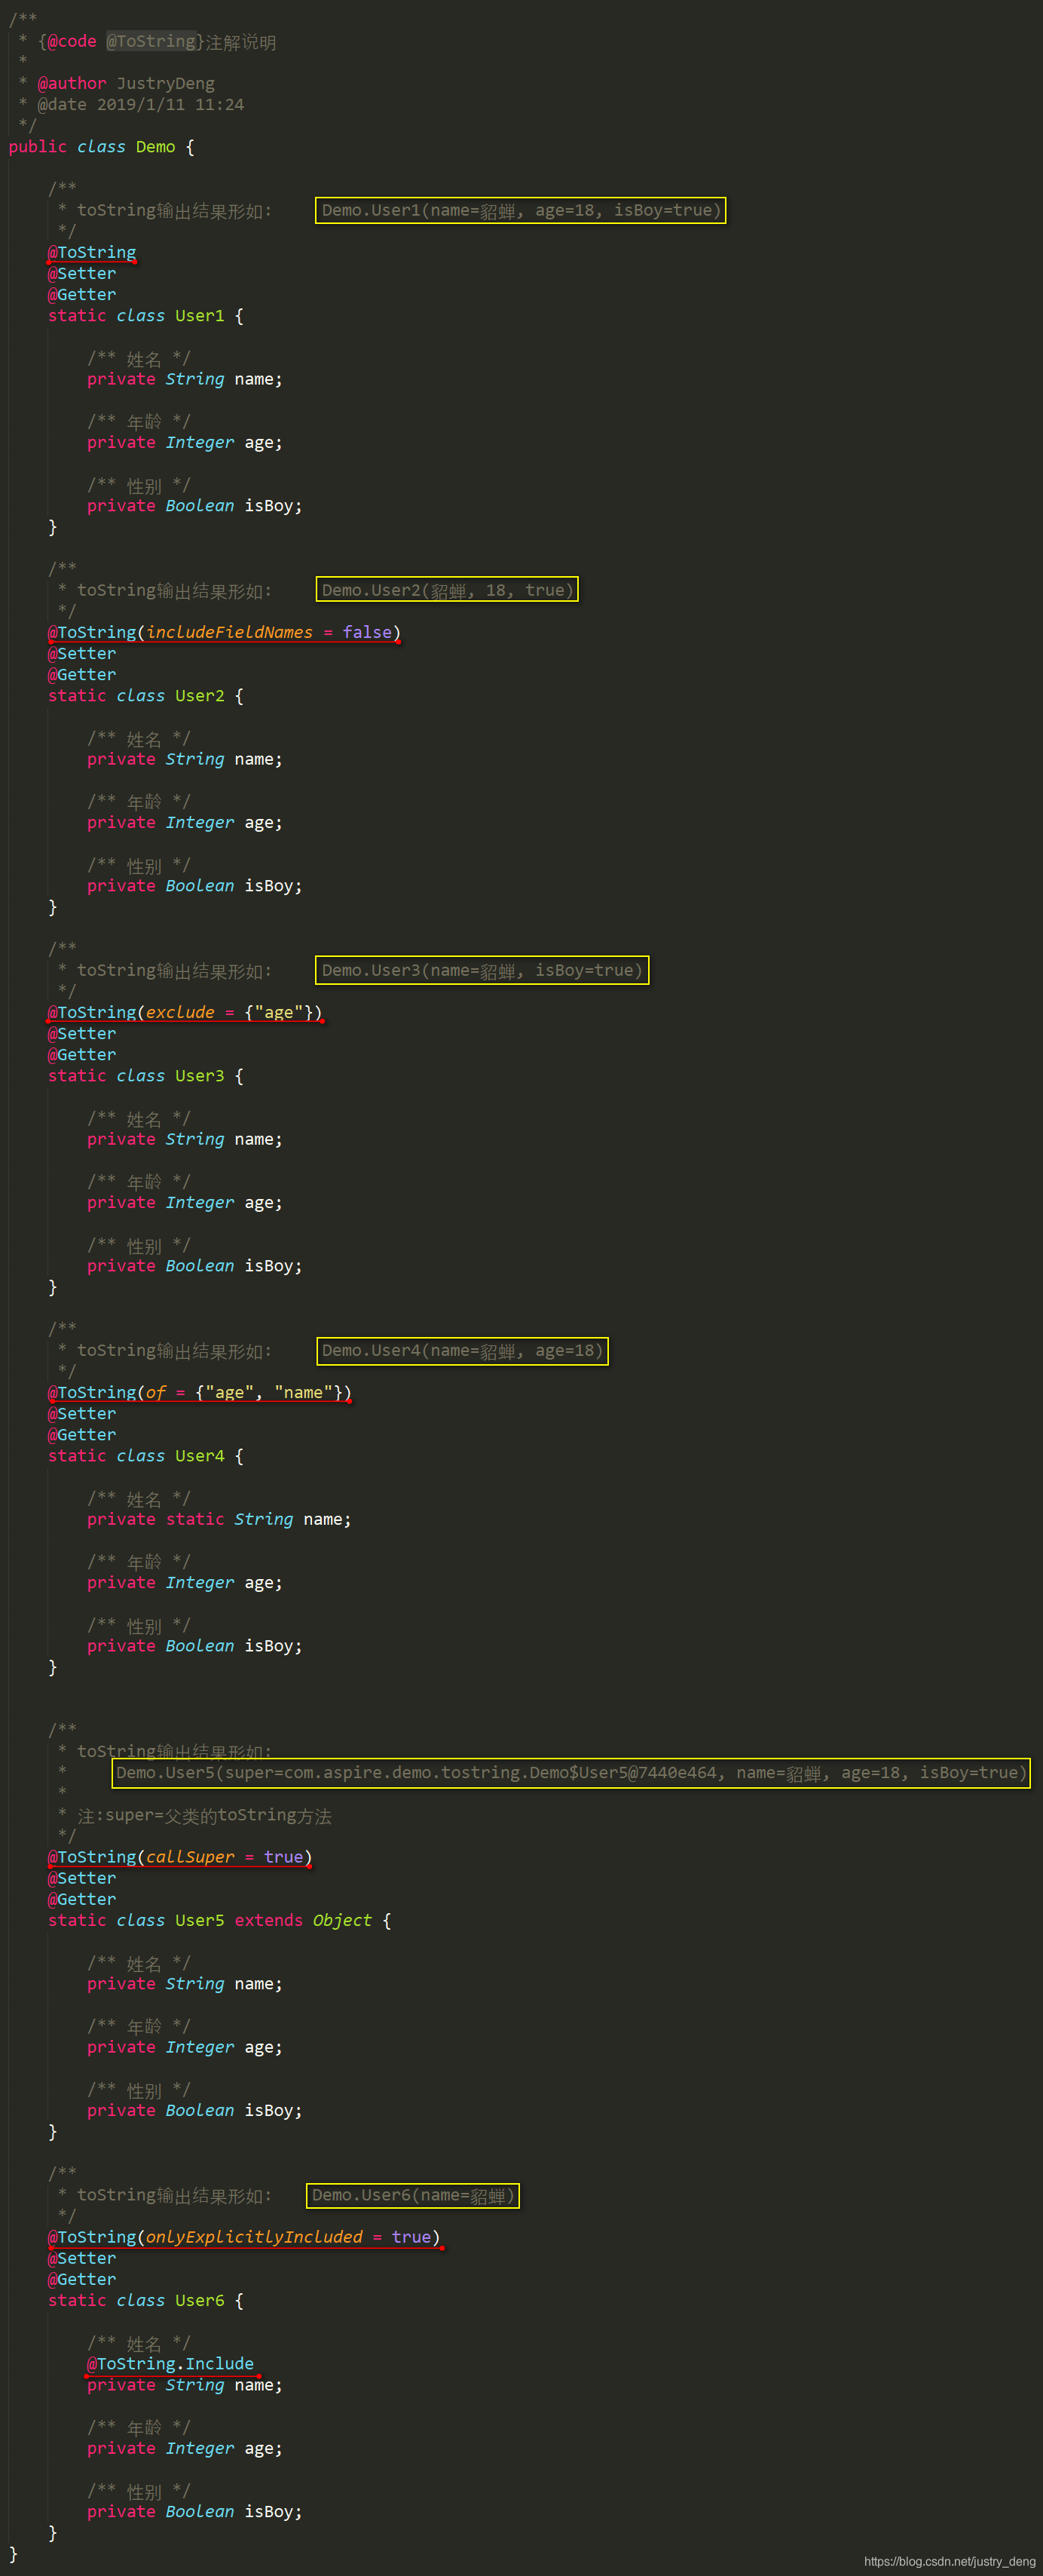Click class name User5
The width and height of the screenshot is (1043, 2576).
click(200, 1920)
